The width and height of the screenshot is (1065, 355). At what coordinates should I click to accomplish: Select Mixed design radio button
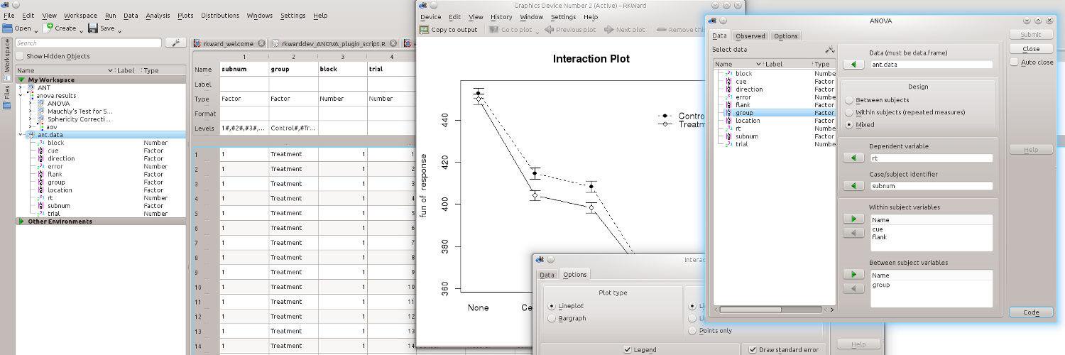click(849, 124)
